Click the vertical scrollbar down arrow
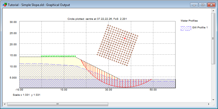This screenshot has width=218, height=109. tap(213, 100)
